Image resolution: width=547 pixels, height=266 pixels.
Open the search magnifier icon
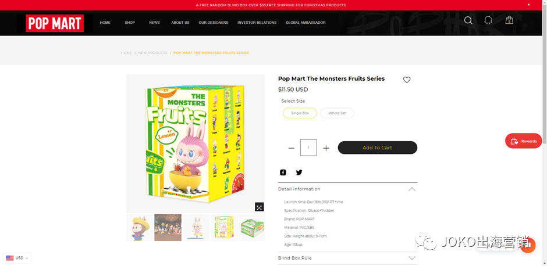pyautogui.click(x=468, y=20)
